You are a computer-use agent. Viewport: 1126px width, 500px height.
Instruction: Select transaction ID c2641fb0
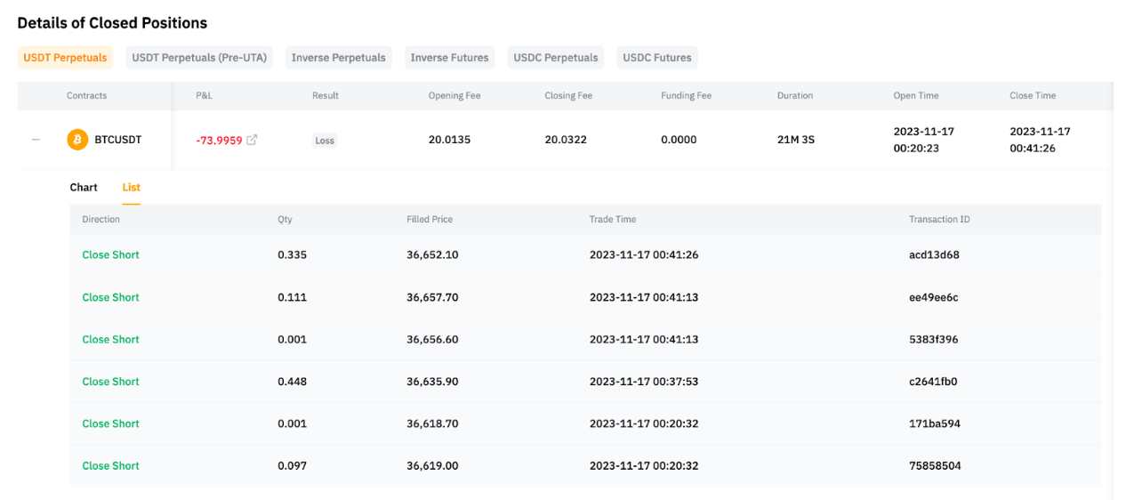[933, 382]
